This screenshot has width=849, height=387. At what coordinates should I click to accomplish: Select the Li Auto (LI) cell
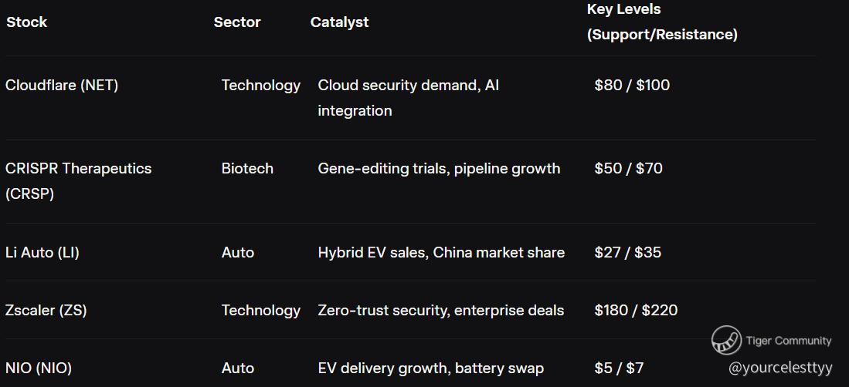pos(42,252)
